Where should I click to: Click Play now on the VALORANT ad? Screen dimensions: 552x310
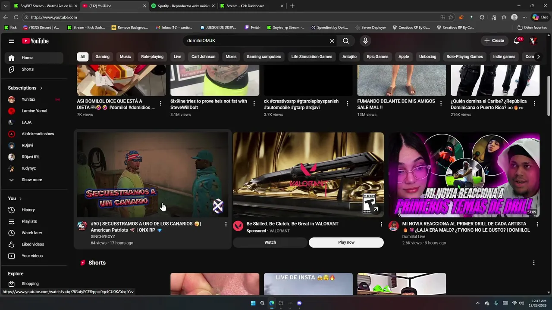(346, 242)
